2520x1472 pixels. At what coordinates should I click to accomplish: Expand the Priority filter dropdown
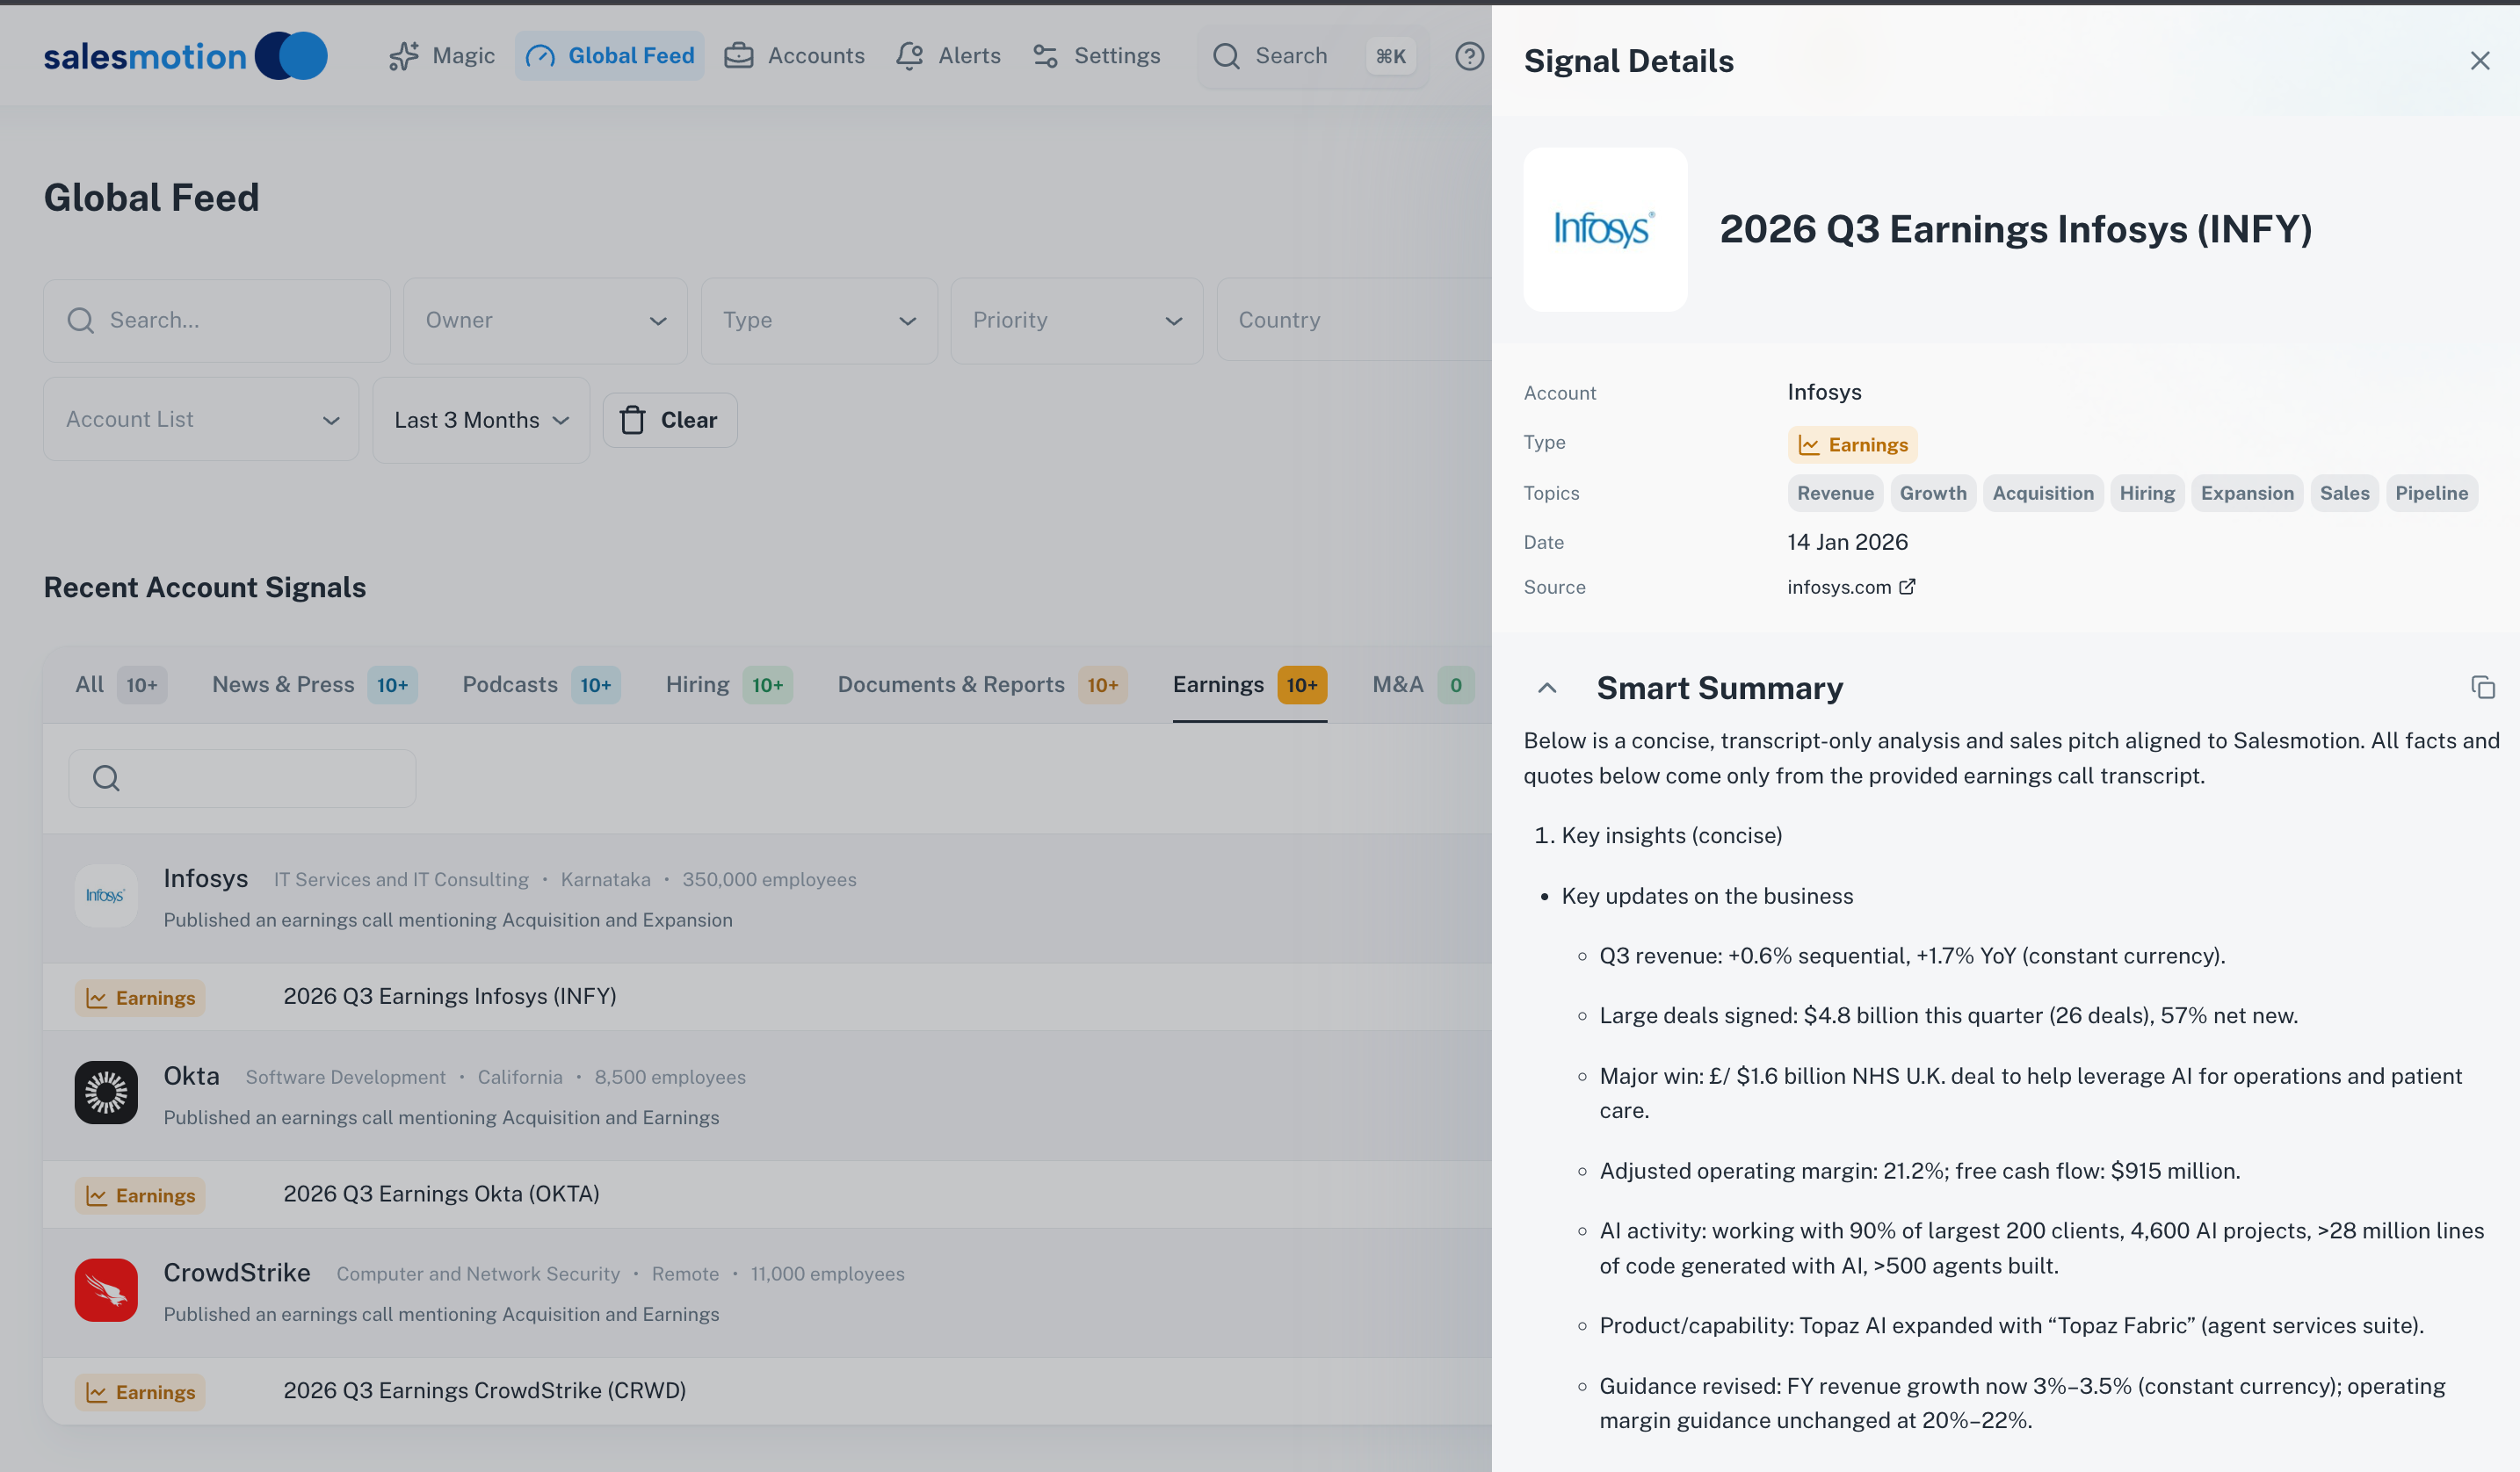pos(1076,321)
